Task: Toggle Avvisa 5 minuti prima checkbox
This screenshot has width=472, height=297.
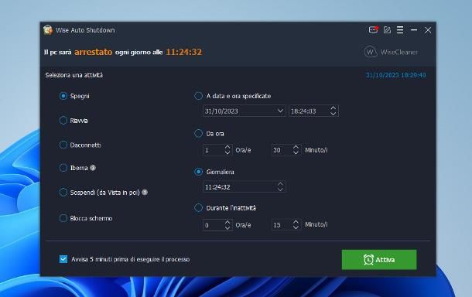Action: tap(63, 259)
